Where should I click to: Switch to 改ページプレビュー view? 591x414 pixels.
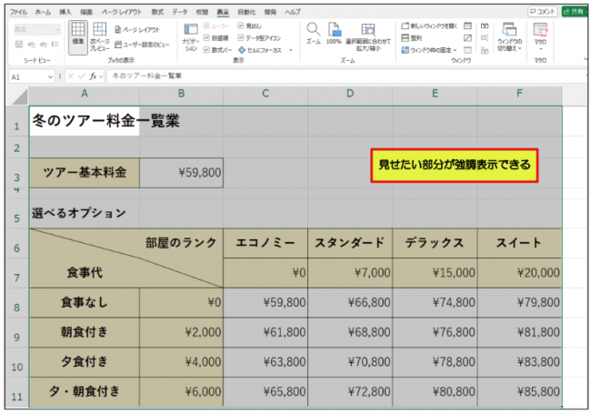[99, 35]
